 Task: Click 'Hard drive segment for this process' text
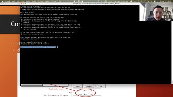click(x=56, y=95)
